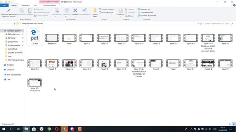Switch to the Playback ribbon tab
236x132 pixels.
[x=49, y=5]
